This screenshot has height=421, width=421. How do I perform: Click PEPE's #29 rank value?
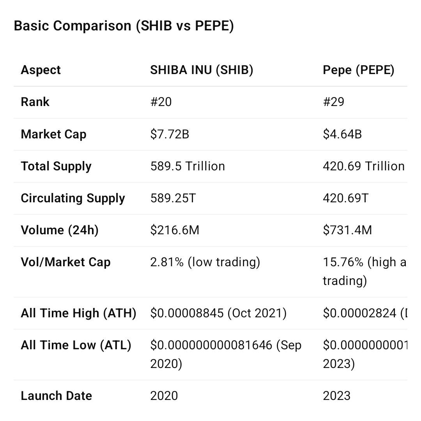coord(334,102)
